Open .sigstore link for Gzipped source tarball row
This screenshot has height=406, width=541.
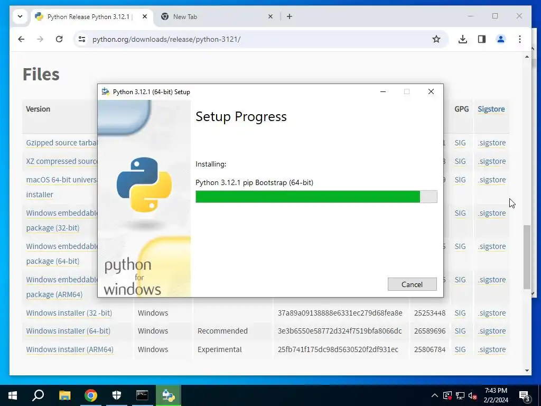point(492,143)
